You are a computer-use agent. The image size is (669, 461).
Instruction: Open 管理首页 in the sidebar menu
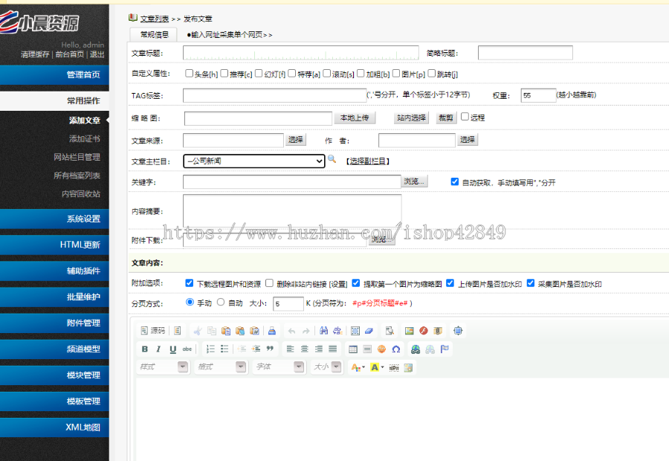54,74
